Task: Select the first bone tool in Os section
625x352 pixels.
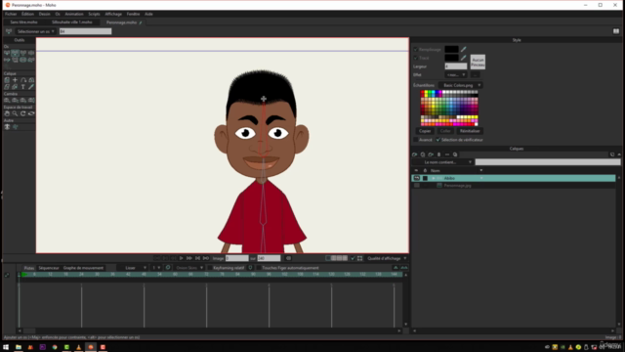Action: [x=7, y=53]
